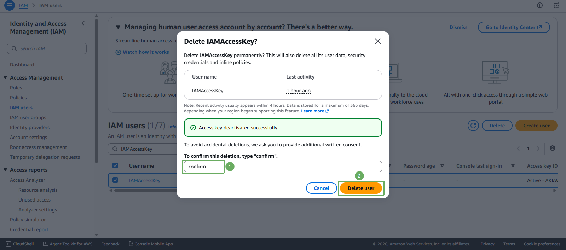Screen dimensions: 566x250
Task: Open Roles in the sidebar
Action: tap(16, 88)
